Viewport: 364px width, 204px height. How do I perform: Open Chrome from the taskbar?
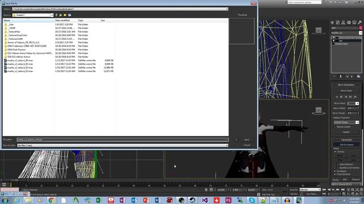pos(51,200)
